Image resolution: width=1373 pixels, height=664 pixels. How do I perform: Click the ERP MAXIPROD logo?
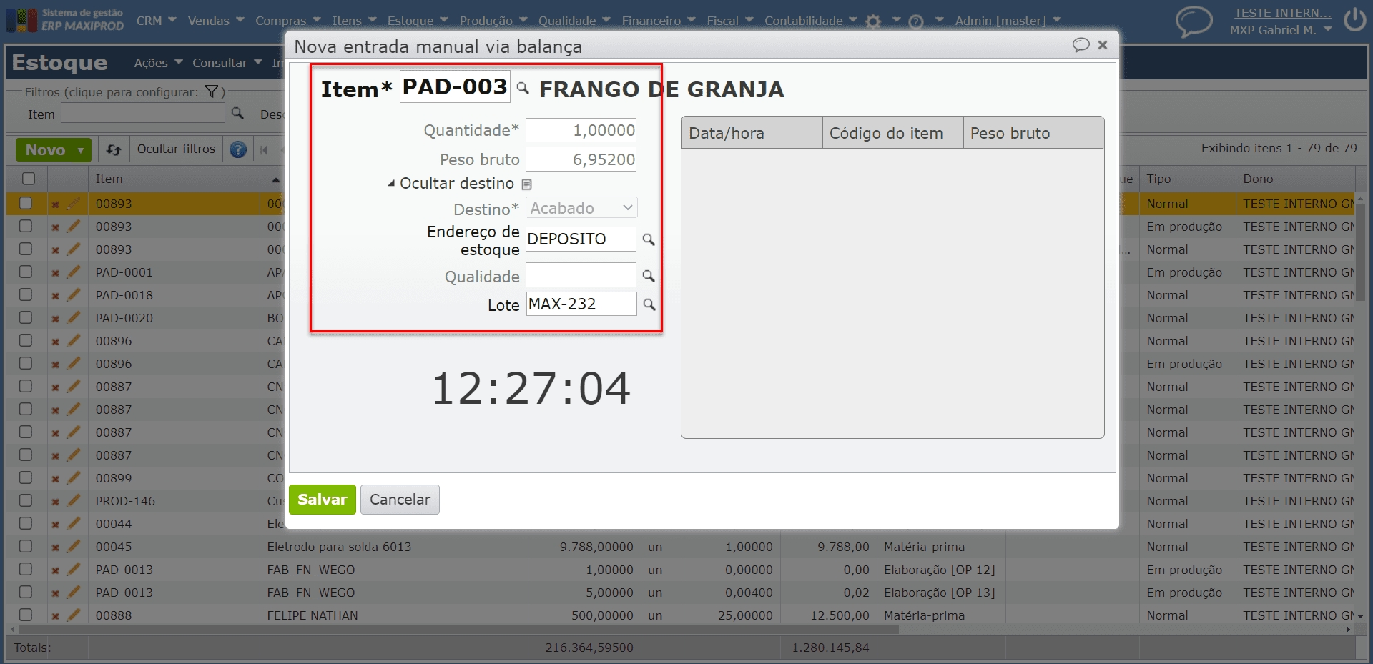[x=65, y=20]
